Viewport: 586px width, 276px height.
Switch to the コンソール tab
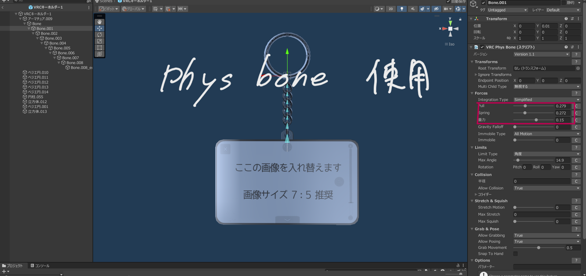40,265
